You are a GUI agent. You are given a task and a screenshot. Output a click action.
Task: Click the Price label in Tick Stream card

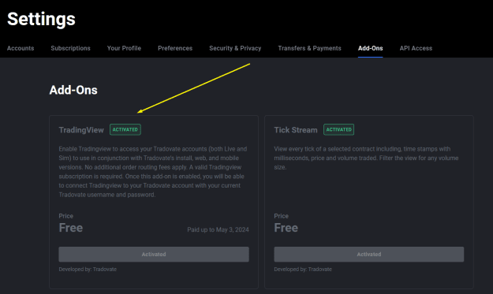tap(281, 216)
